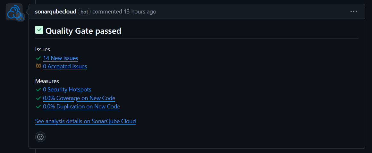
Task: Click the checkmark beside Security Hotspots
Action: [x=38, y=90]
